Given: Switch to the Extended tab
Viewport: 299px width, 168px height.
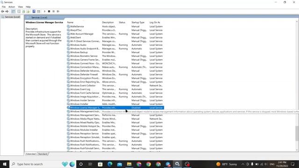Looking at the screenshot, I should click(x=31, y=154).
